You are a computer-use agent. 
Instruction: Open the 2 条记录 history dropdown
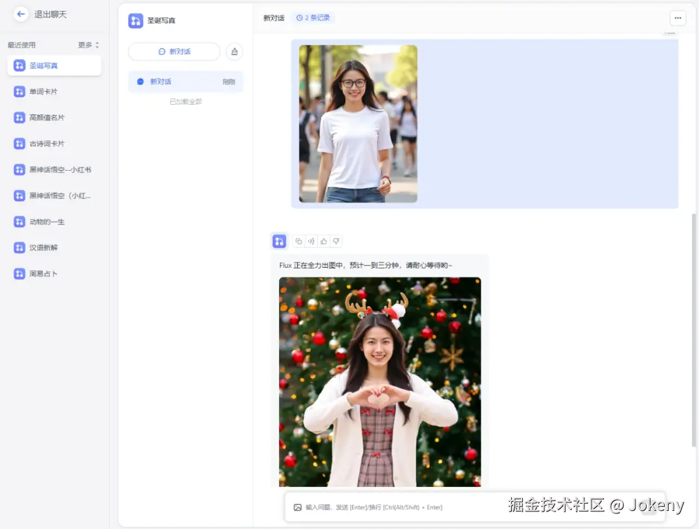[313, 18]
